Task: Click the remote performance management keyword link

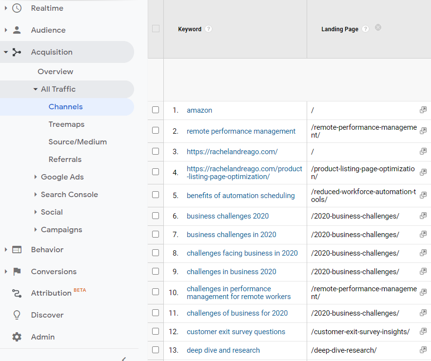Action: [x=241, y=131]
